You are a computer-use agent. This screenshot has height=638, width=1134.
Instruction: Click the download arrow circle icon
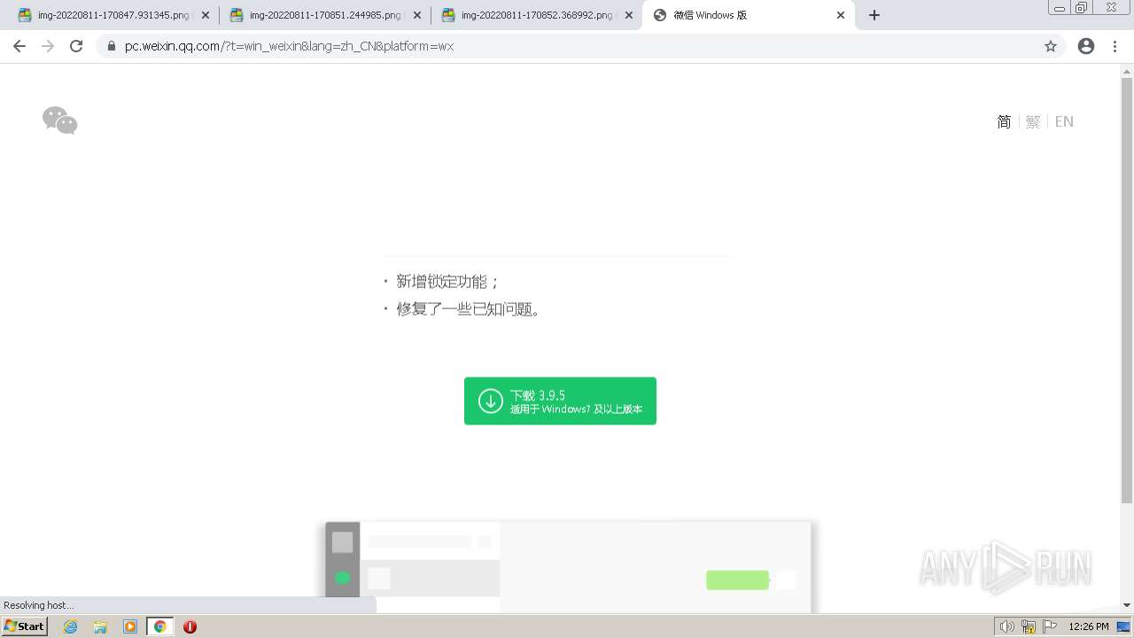point(490,401)
